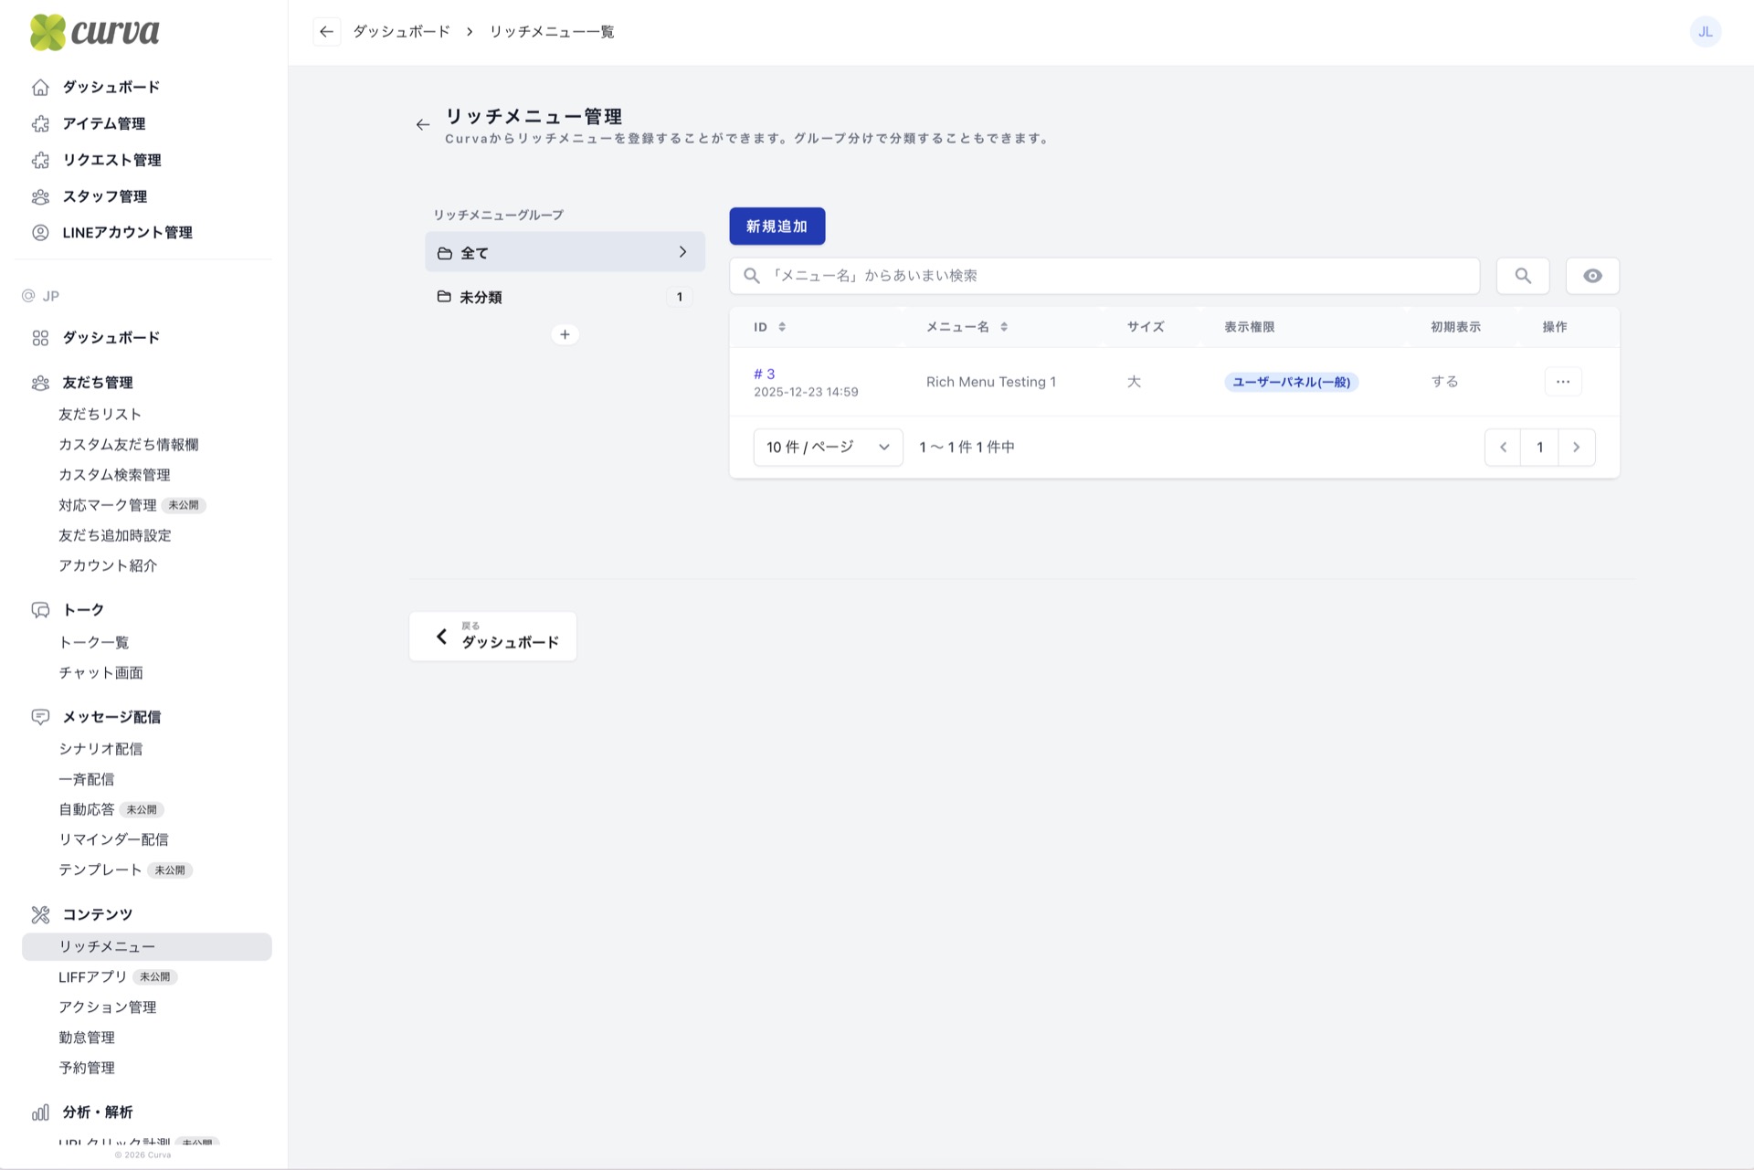Image resolution: width=1754 pixels, height=1170 pixels.
Task: Select the トーク chat bubble icon
Action: pyautogui.click(x=40, y=609)
